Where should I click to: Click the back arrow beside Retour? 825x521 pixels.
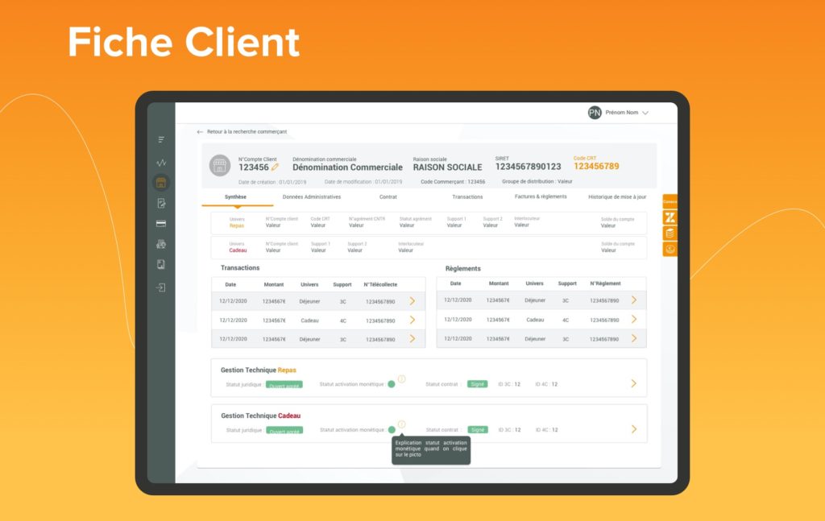[x=200, y=132]
